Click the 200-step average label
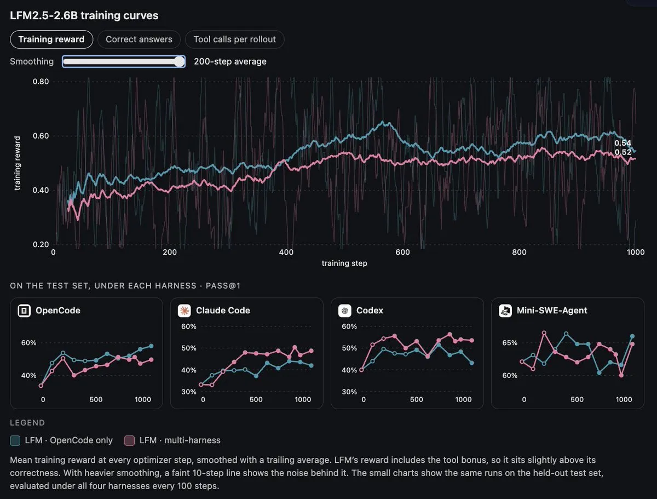This screenshot has height=499, width=657. tap(230, 61)
